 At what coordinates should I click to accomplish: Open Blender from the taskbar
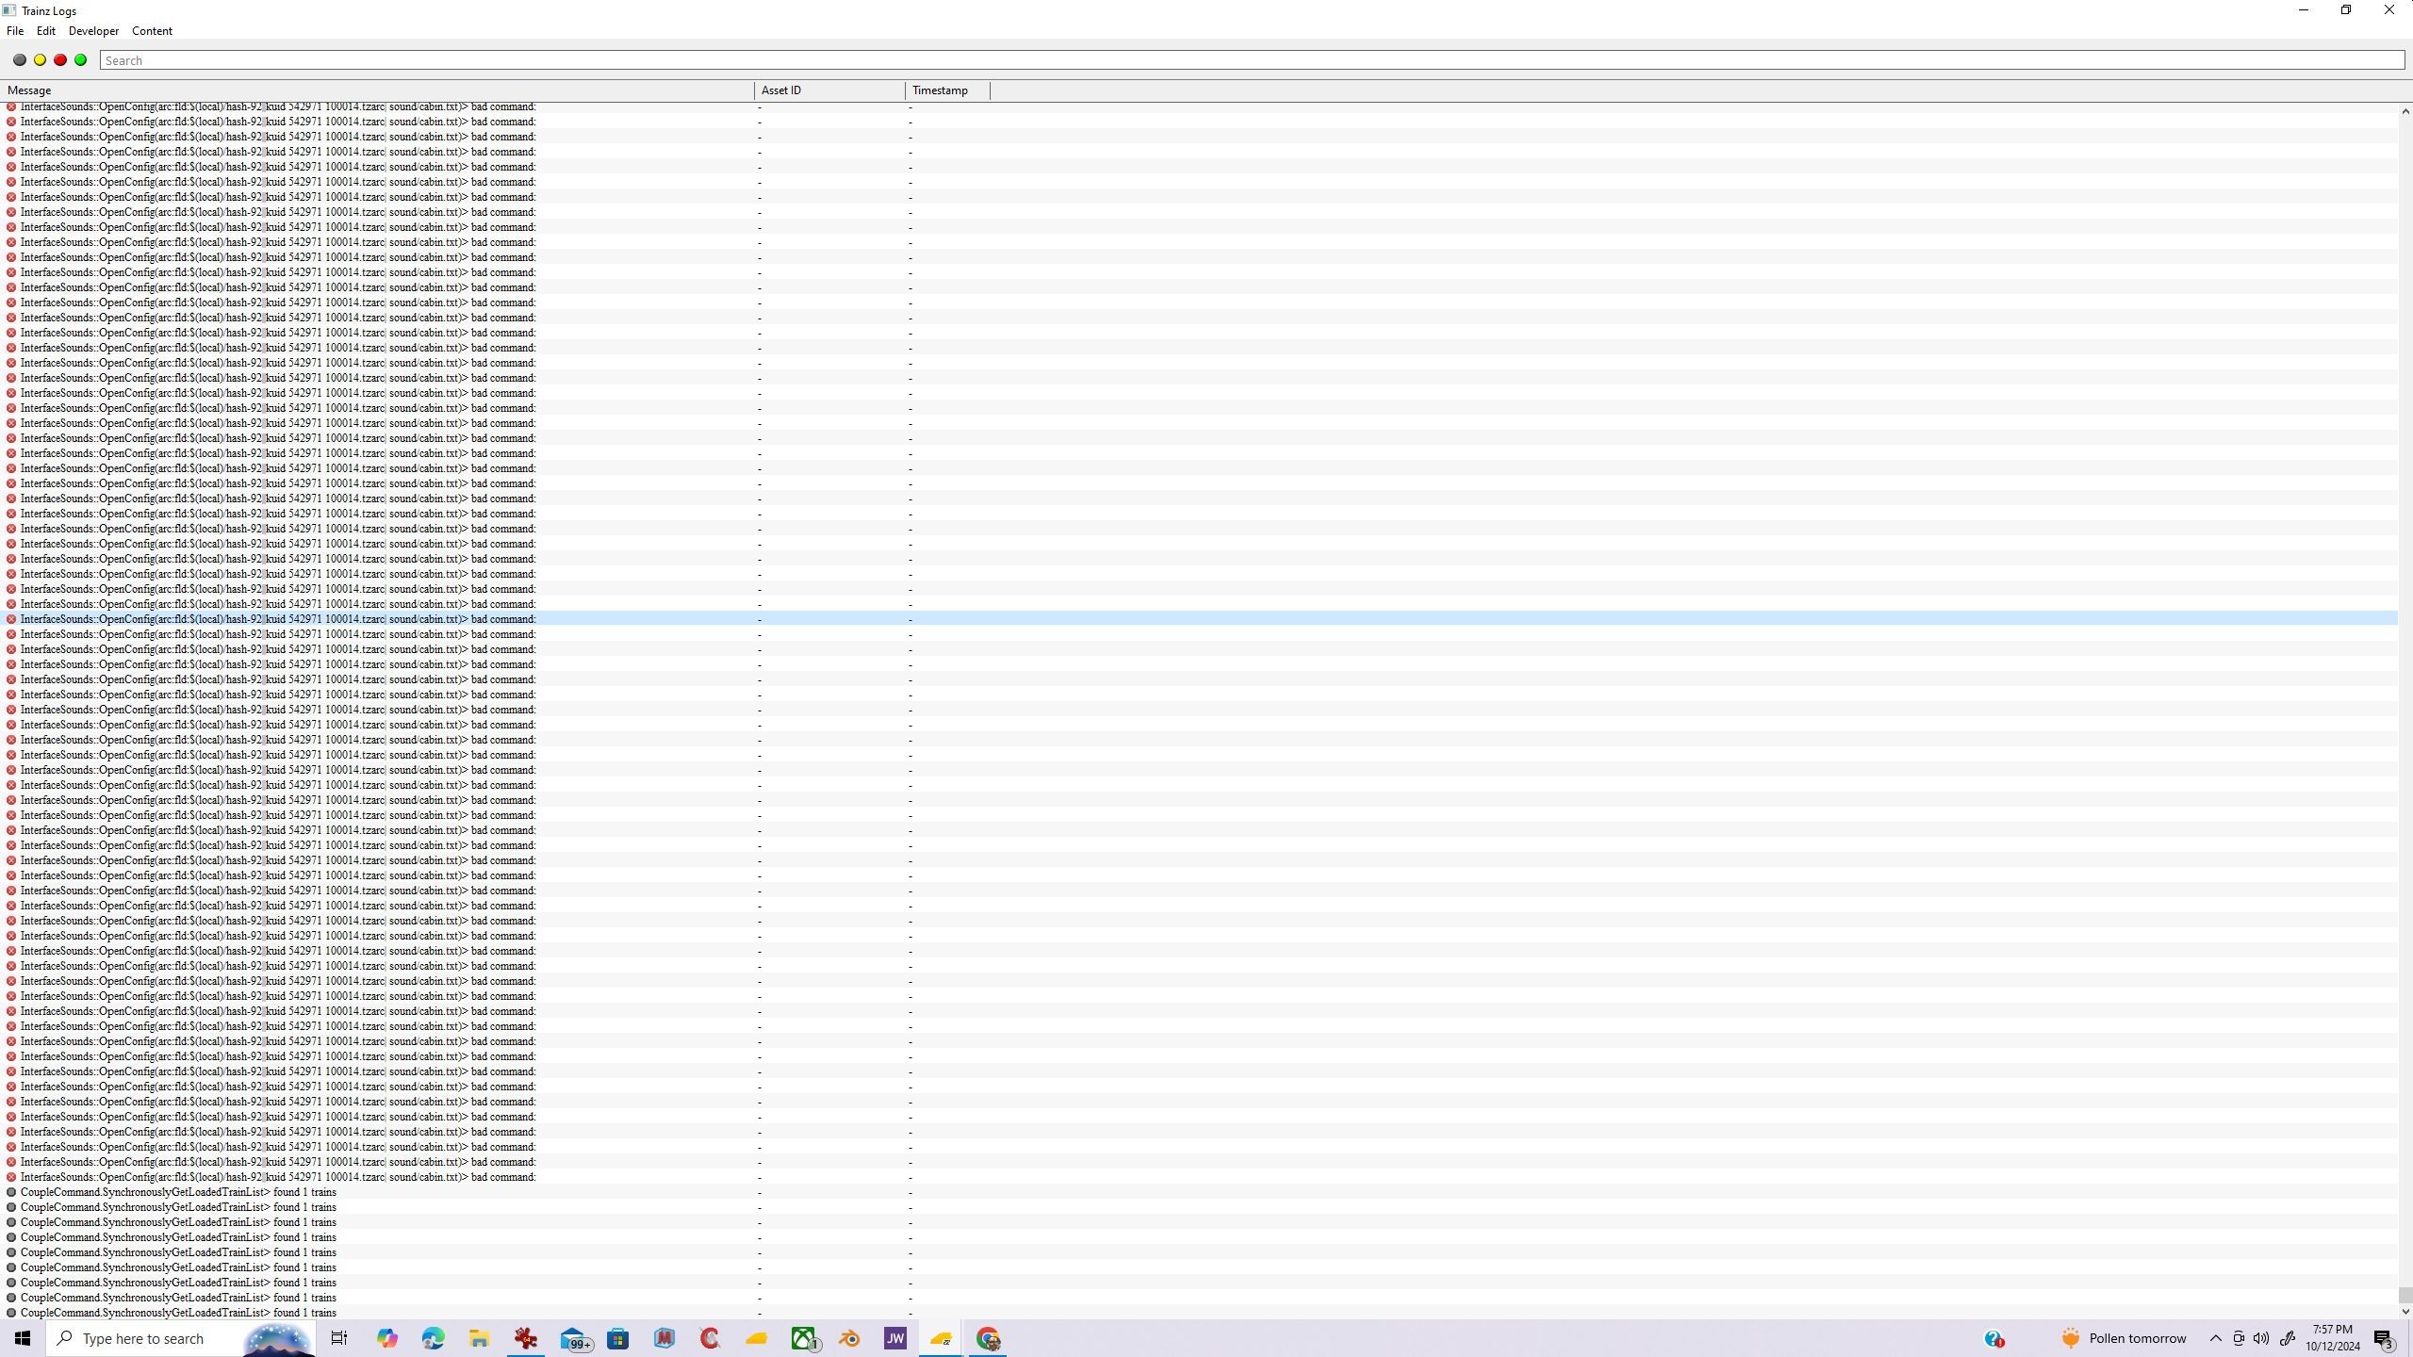848,1338
